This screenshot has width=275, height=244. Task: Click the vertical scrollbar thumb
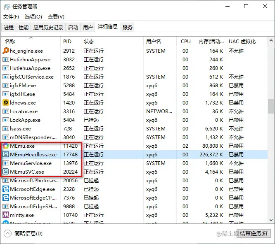click(271, 106)
